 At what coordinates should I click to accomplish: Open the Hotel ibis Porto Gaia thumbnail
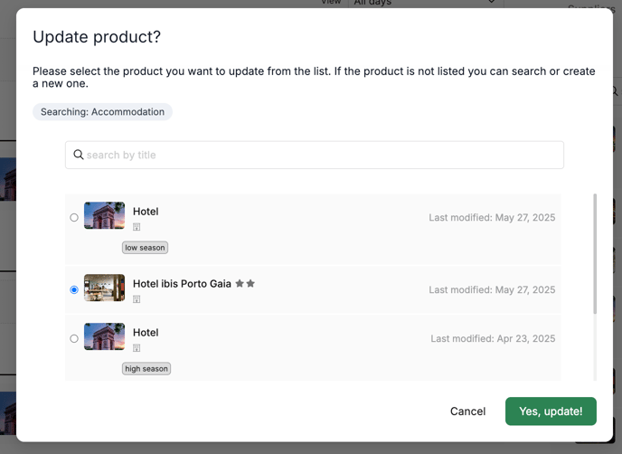(104, 288)
